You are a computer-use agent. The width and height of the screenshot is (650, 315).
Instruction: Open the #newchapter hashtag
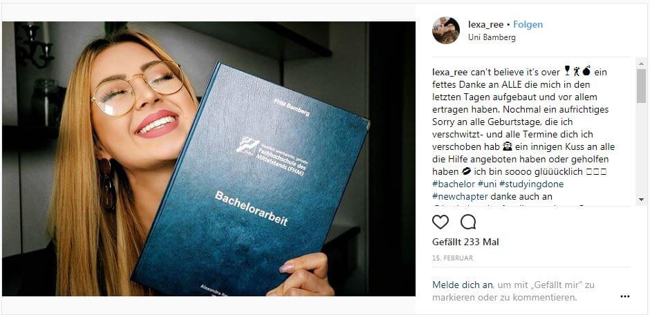pyautogui.click(x=460, y=195)
